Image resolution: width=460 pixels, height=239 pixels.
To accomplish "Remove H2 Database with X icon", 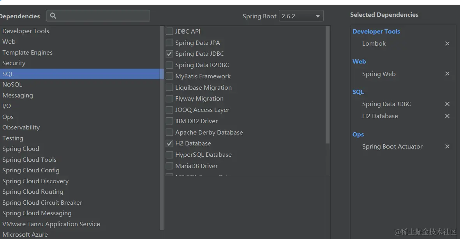I will click(x=447, y=116).
